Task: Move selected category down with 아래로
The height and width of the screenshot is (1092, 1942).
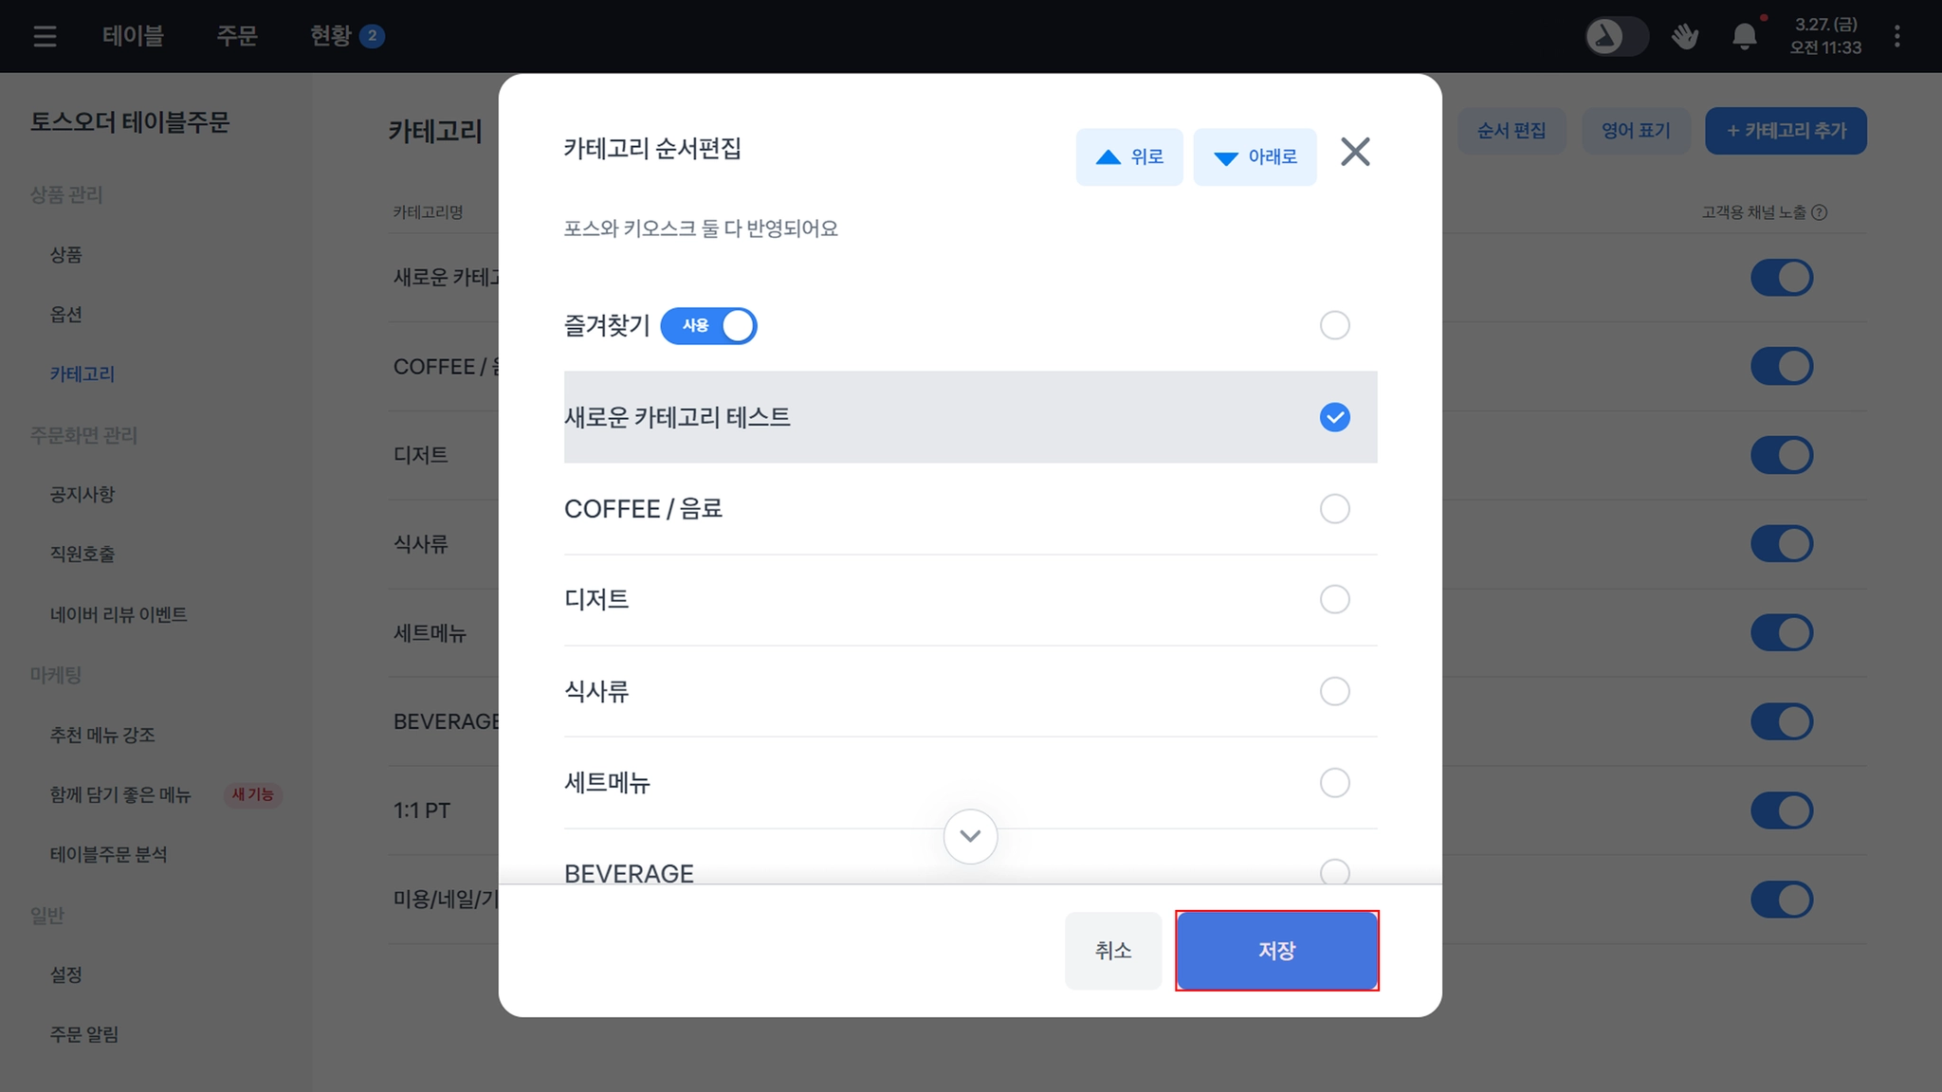Action: 1255,157
